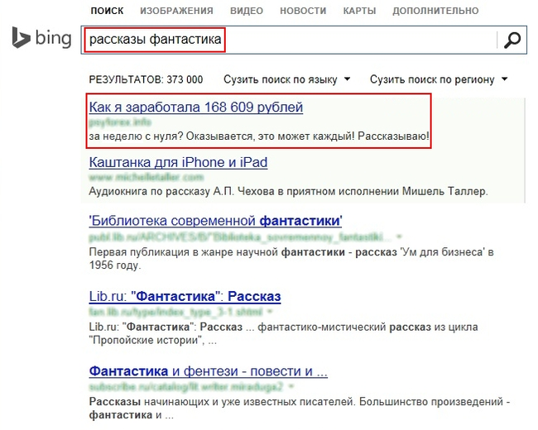Select the ПОИСК tab

107,11
